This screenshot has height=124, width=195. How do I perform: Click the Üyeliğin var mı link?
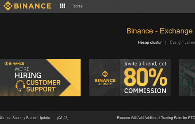pyautogui.click(x=182, y=43)
